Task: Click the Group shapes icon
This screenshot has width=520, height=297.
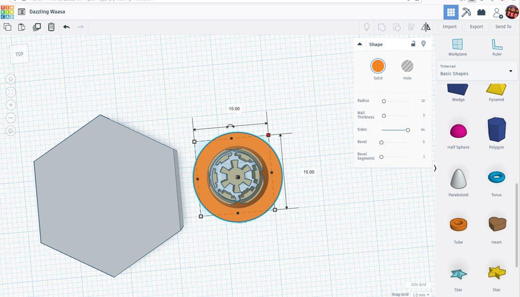Action: coord(382,27)
